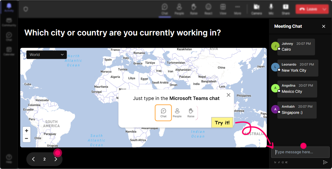The height and width of the screenshot is (169, 332).
Task: Toggle the meeting Chat panel in toolbar
Action: 165,9
